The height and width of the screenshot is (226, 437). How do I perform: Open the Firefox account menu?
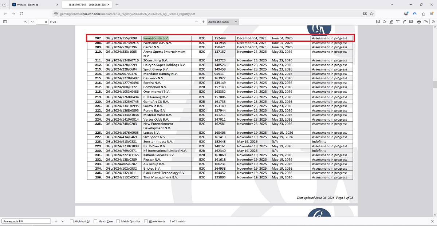[406, 13]
